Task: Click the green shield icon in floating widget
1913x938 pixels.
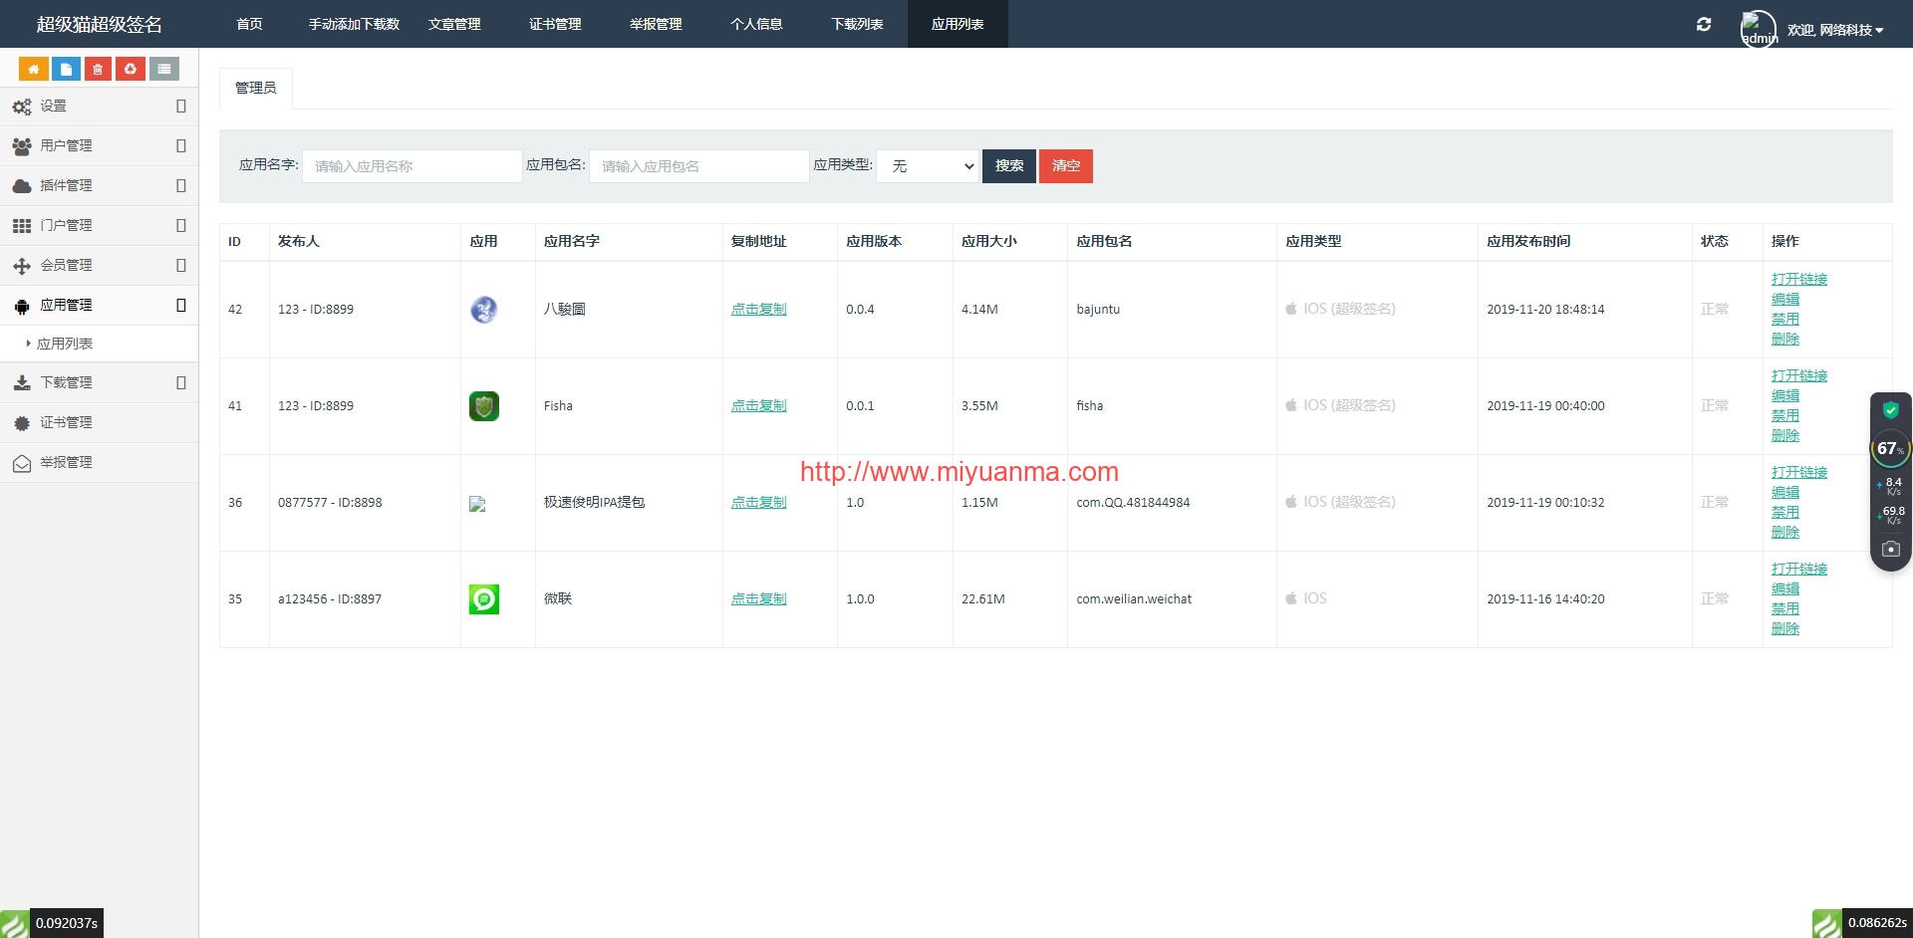Action: [x=1890, y=410]
